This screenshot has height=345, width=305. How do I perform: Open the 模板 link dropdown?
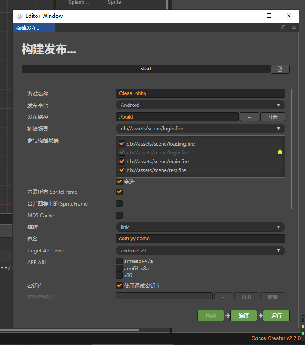200,227
